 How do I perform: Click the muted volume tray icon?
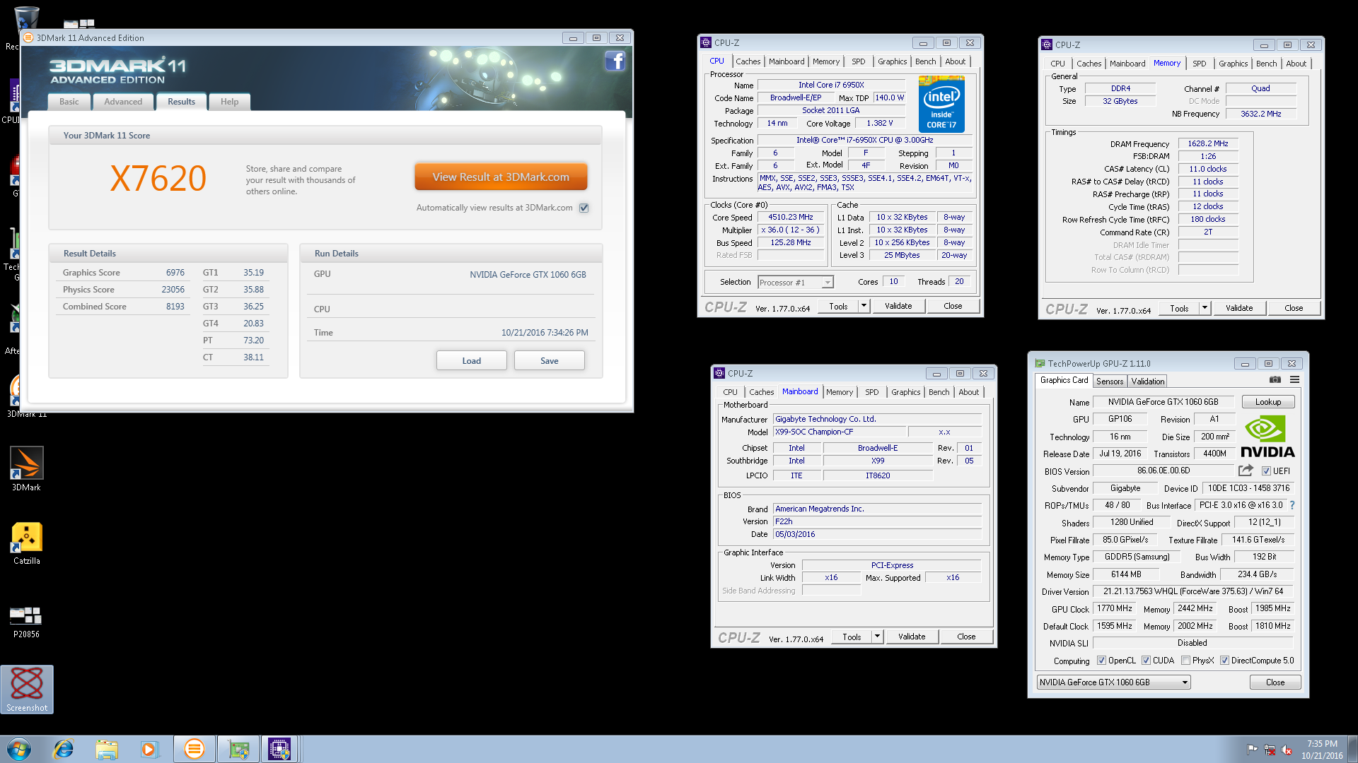point(1287,750)
